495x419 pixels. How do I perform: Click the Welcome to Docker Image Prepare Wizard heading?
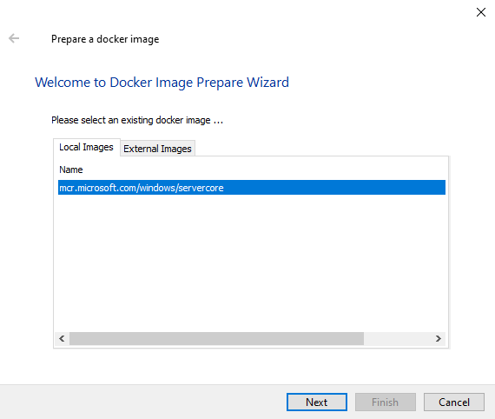point(162,83)
